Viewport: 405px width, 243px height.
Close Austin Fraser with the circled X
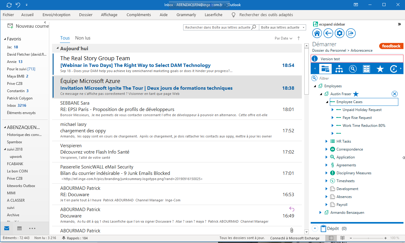click(x=395, y=94)
